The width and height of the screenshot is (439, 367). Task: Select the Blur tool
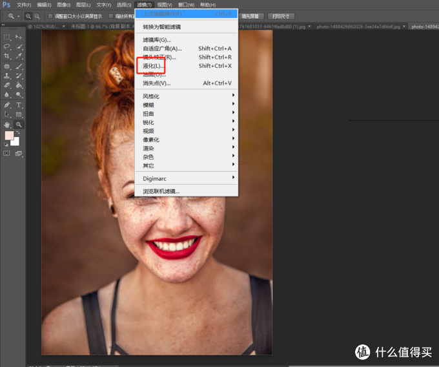[x=7, y=95]
